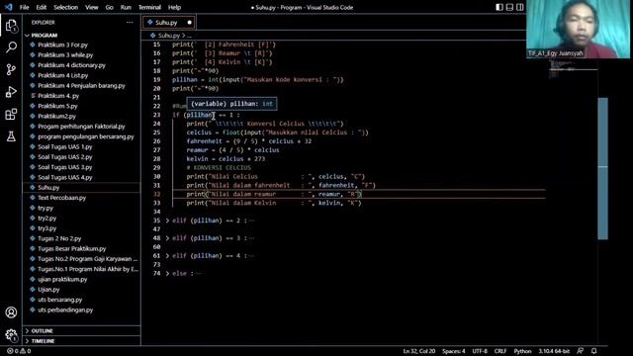Open the Search view icon

tap(11, 47)
